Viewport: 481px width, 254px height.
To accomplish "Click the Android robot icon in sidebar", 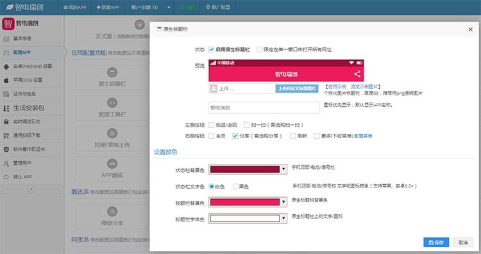I will click(x=6, y=67).
